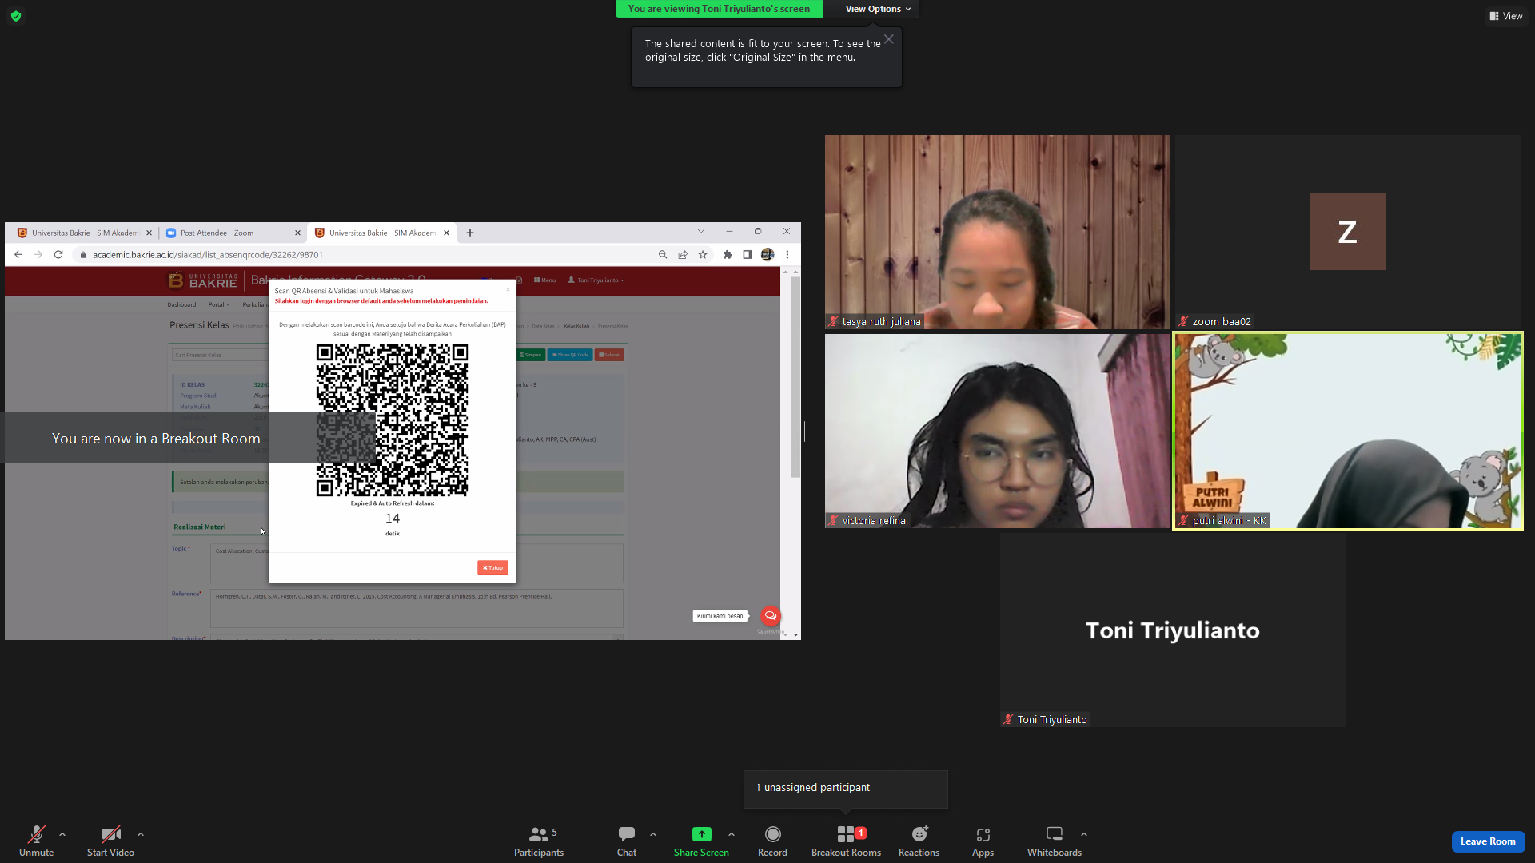Click the browser address bar URL

pos(208,255)
